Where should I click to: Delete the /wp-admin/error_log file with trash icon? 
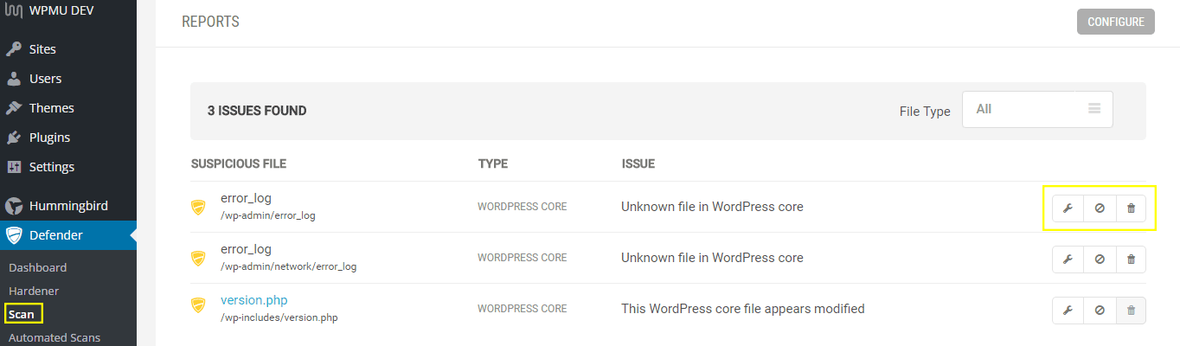point(1131,208)
